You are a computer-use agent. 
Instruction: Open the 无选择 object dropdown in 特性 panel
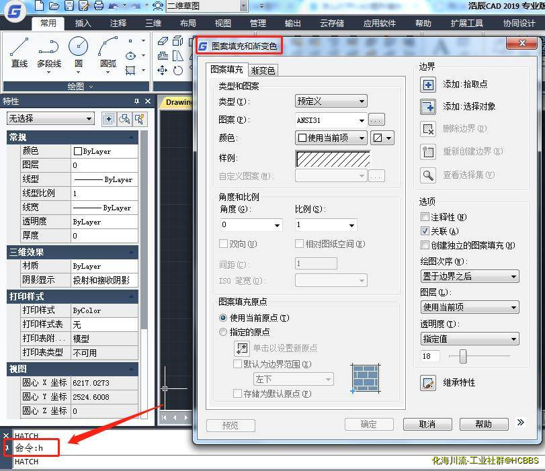pyautogui.click(x=51, y=118)
